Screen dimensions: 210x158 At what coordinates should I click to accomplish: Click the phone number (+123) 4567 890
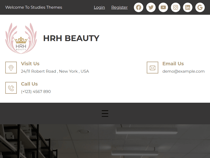point(36,91)
